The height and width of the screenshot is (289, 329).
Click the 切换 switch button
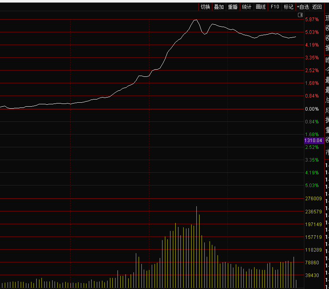(205, 7)
